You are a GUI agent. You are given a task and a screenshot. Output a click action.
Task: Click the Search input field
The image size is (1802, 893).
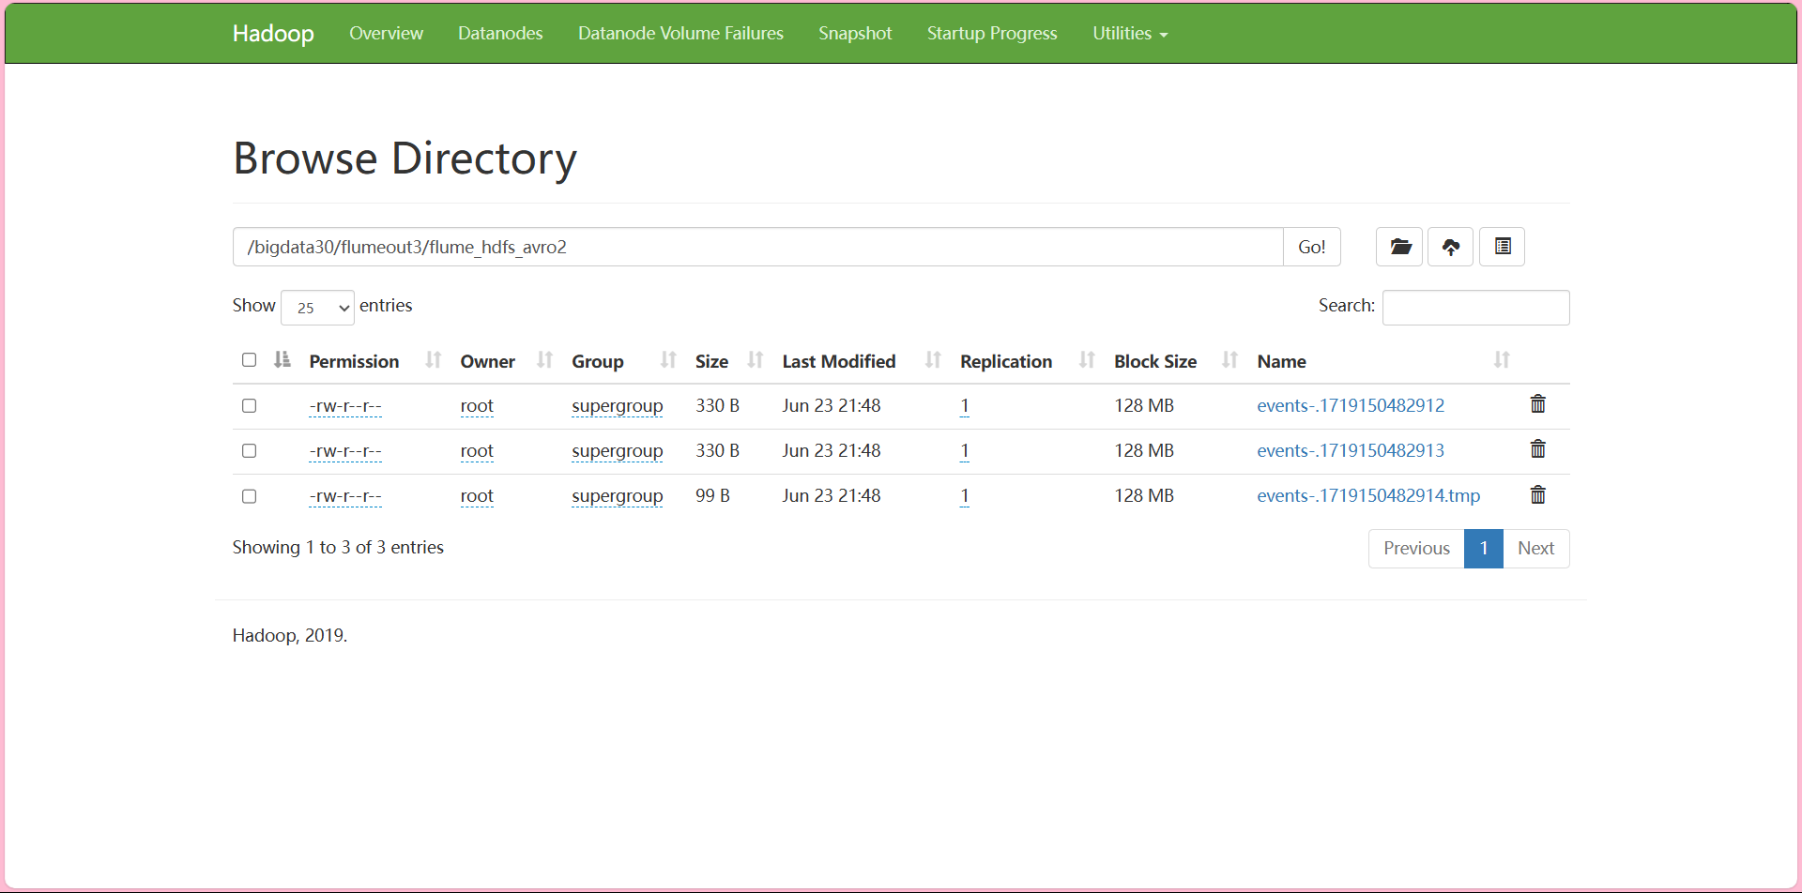pos(1475,308)
